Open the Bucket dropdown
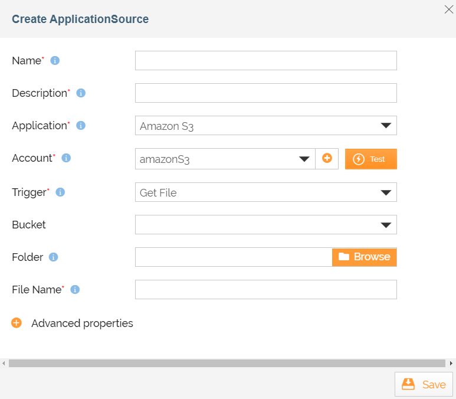Screen dimensions: 456x399 pyautogui.click(x=265, y=225)
